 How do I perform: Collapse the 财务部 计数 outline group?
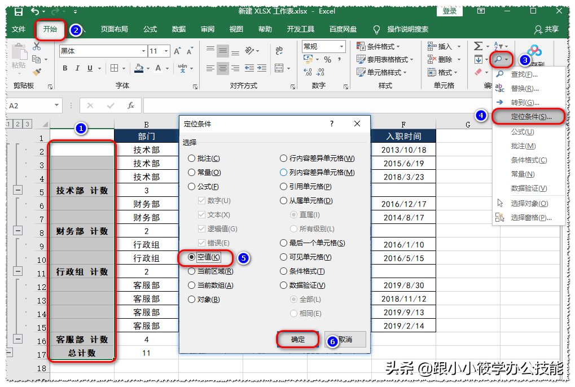click(17, 231)
